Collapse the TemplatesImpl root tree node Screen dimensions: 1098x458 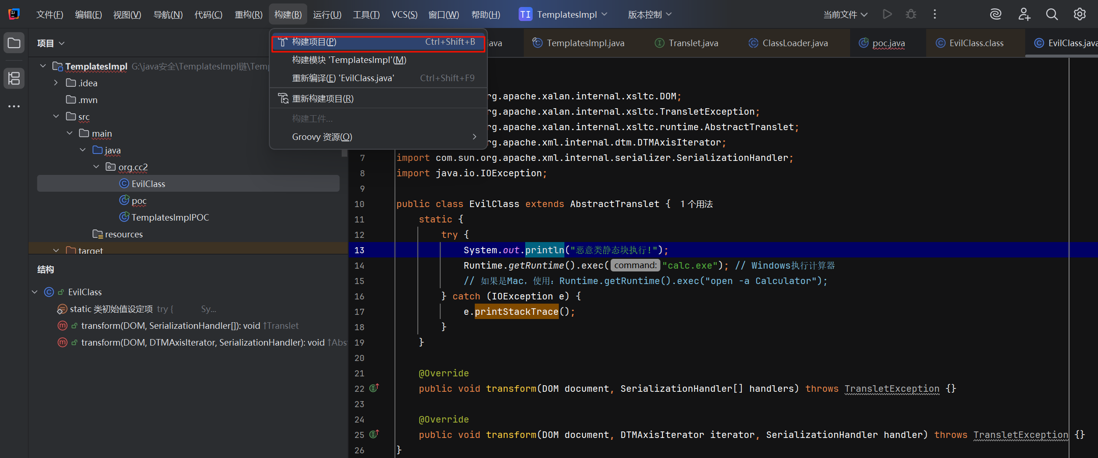43,66
